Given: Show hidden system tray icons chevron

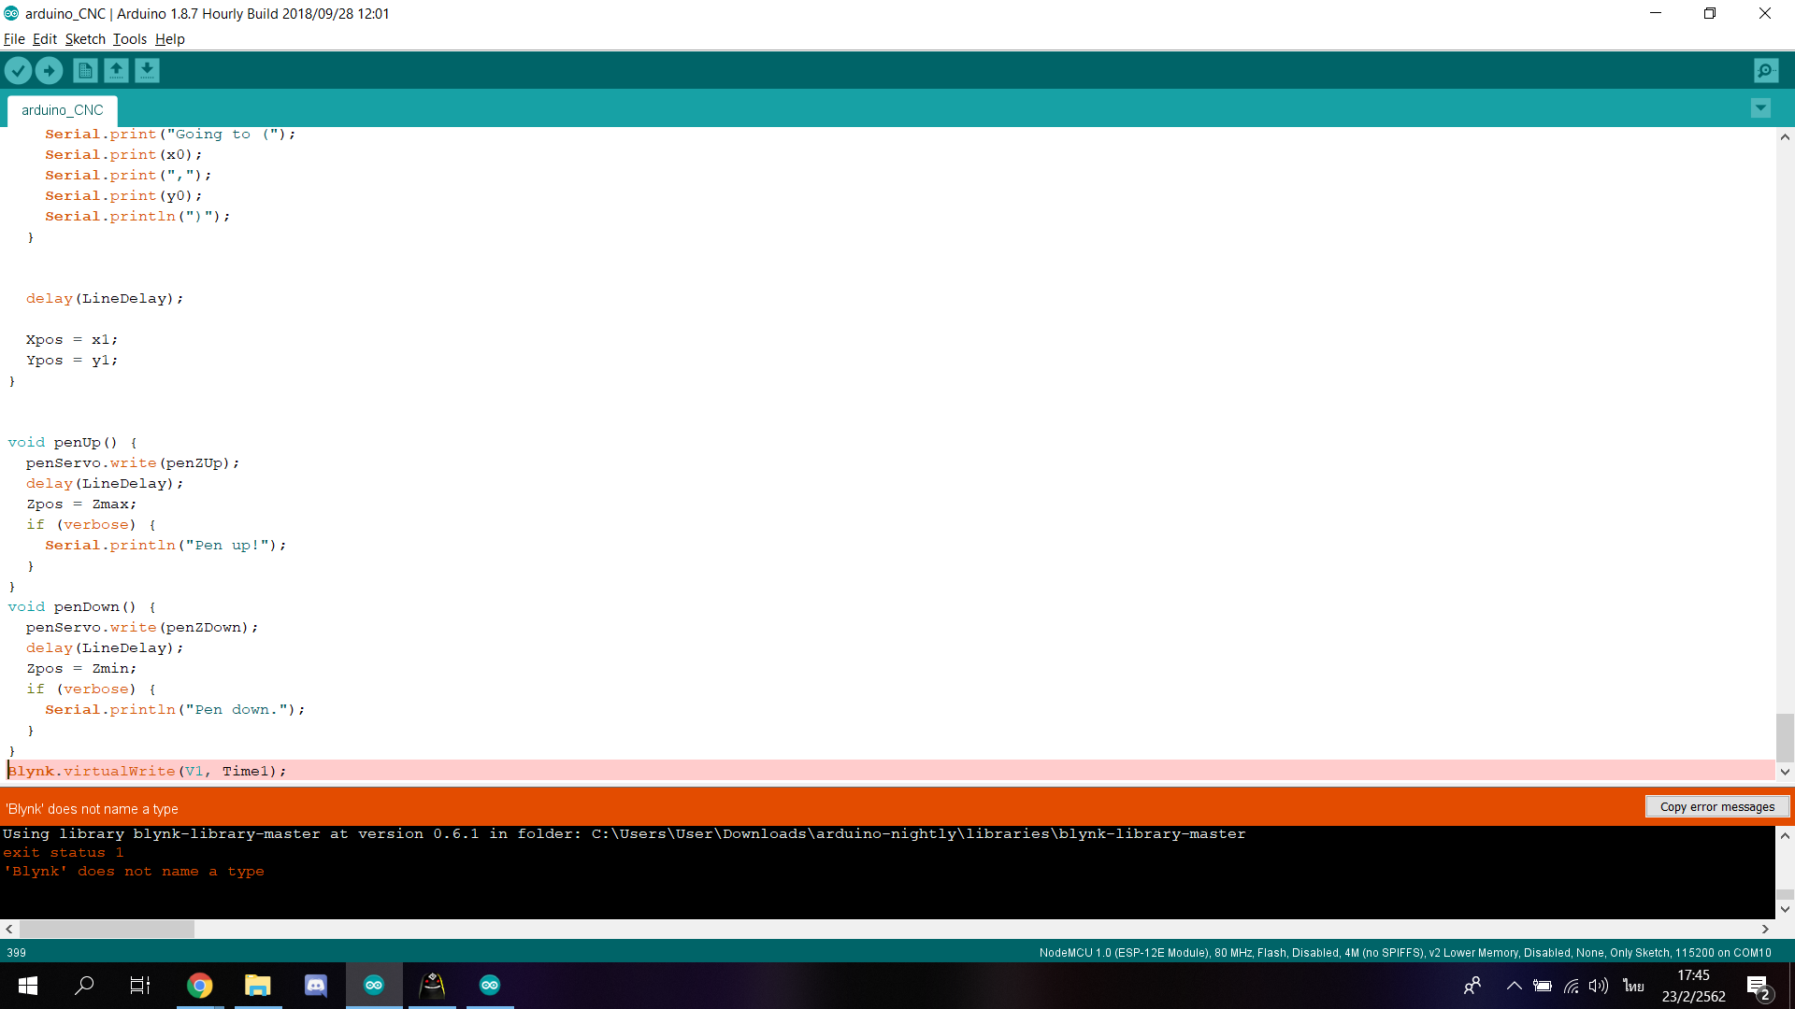Looking at the screenshot, I should coord(1514,985).
